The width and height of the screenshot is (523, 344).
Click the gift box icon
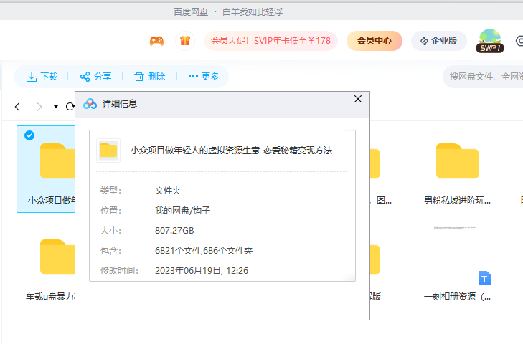pyautogui.click(x=185, y=41)
